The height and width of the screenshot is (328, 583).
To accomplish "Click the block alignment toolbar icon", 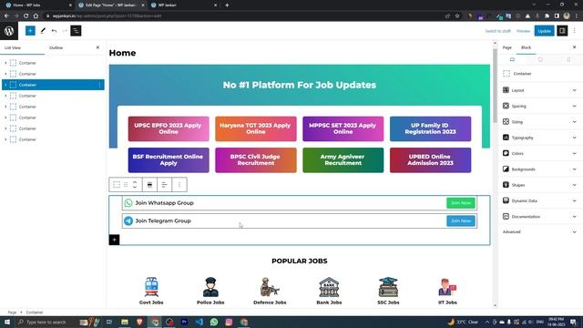I will click(x=149, y=185).
